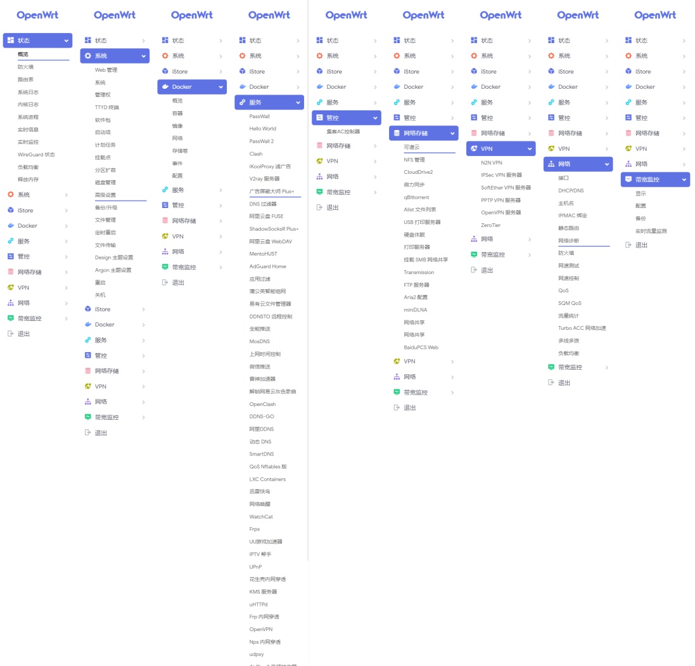
Task: Open the ZeroTier VPN entry
Action: tap(490, 225)
